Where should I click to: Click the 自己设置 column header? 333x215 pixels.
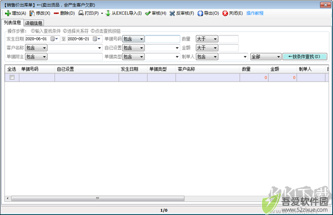87,69
